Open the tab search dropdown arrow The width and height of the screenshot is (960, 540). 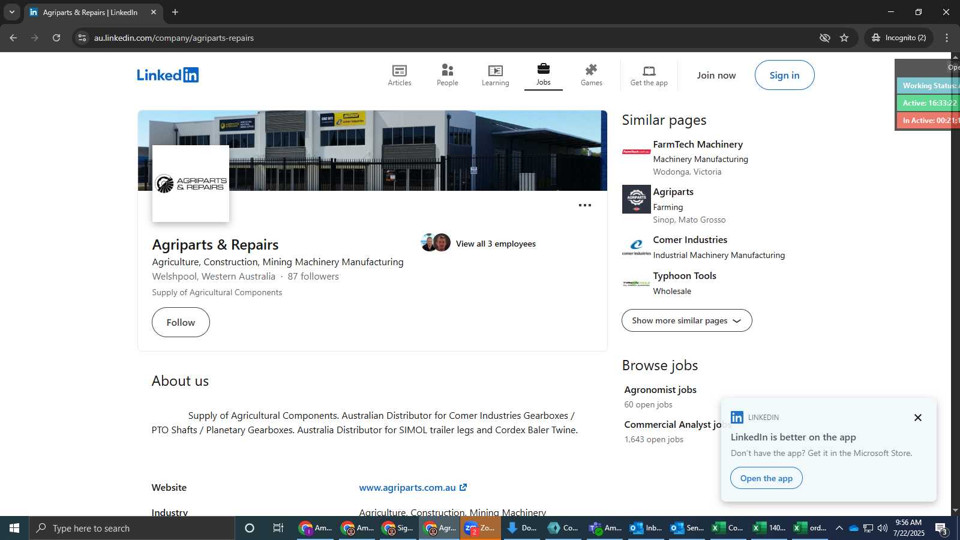[x=11, y=12]
